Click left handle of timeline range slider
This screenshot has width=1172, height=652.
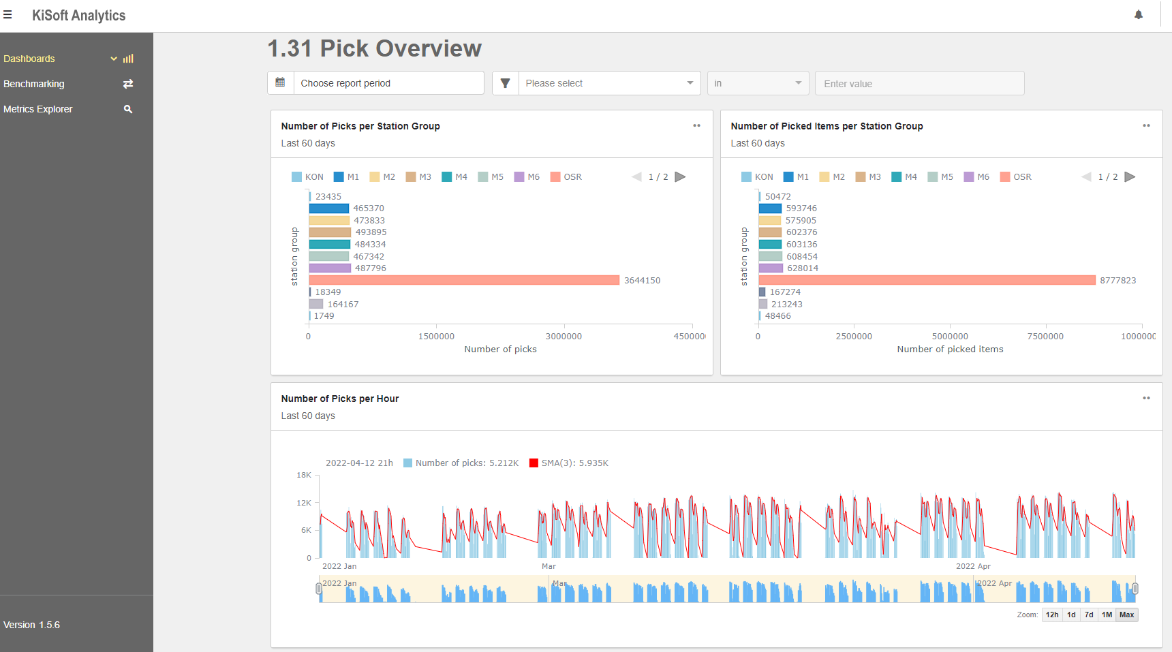(319, 589)
